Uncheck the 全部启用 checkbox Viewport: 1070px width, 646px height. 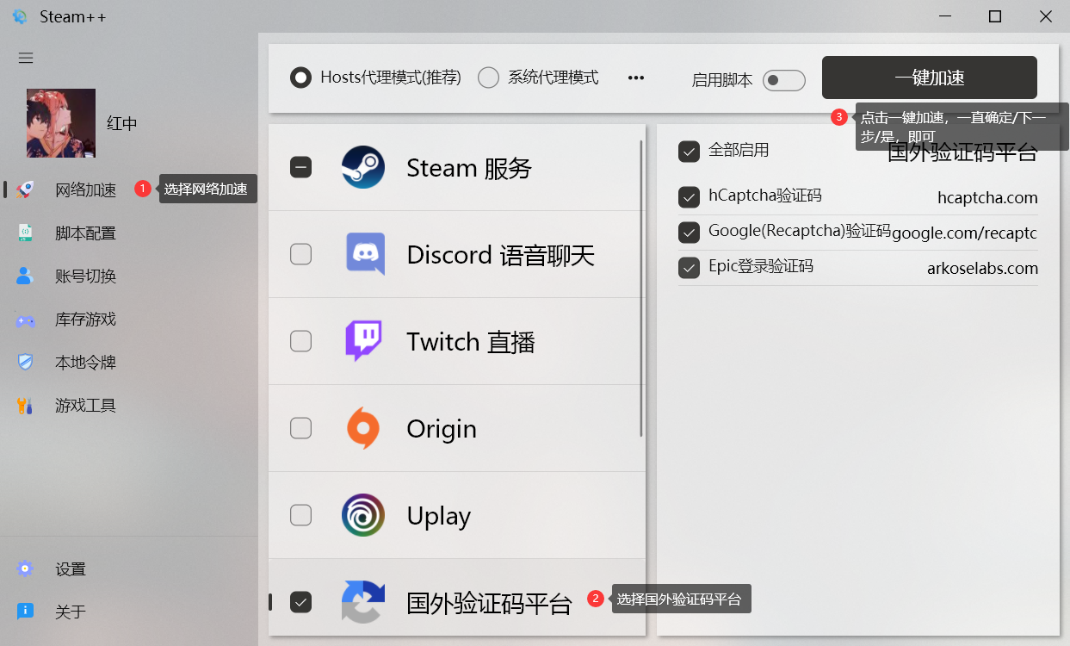pyautogui.click(x=689, y=152)
